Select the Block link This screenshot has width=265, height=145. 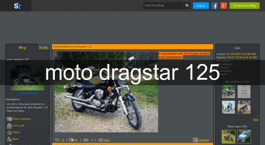tap(15, 139)
